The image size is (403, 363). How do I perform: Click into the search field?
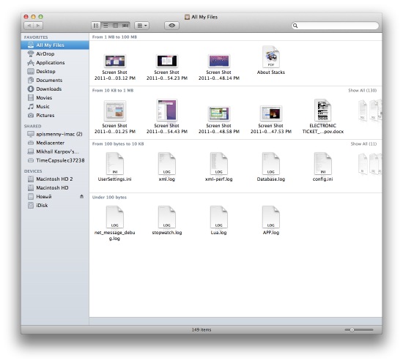335,26
